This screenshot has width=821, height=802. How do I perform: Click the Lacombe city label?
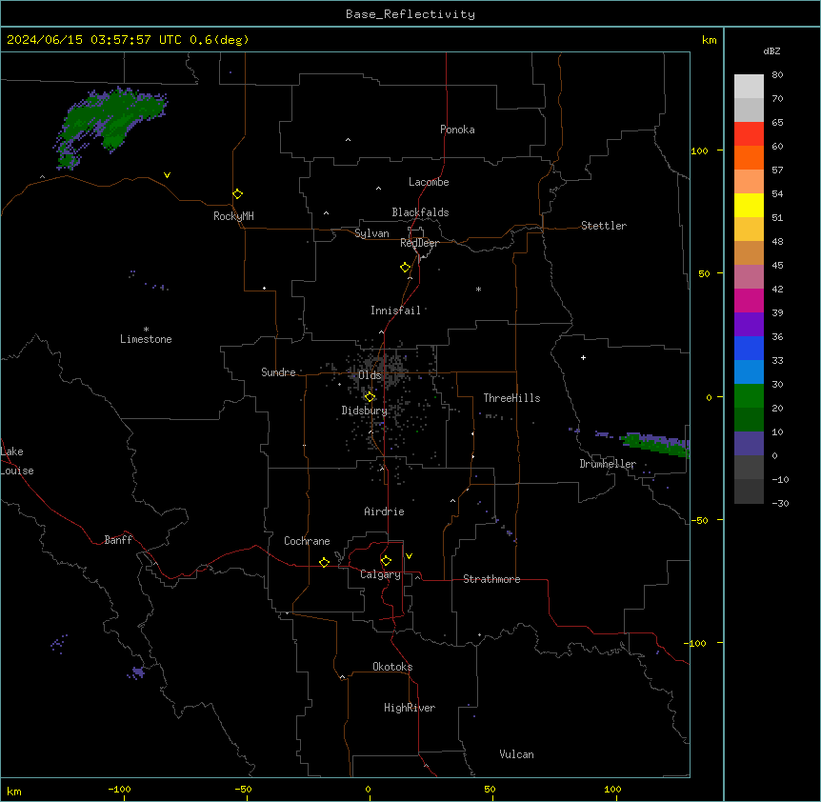coord(429,182)
